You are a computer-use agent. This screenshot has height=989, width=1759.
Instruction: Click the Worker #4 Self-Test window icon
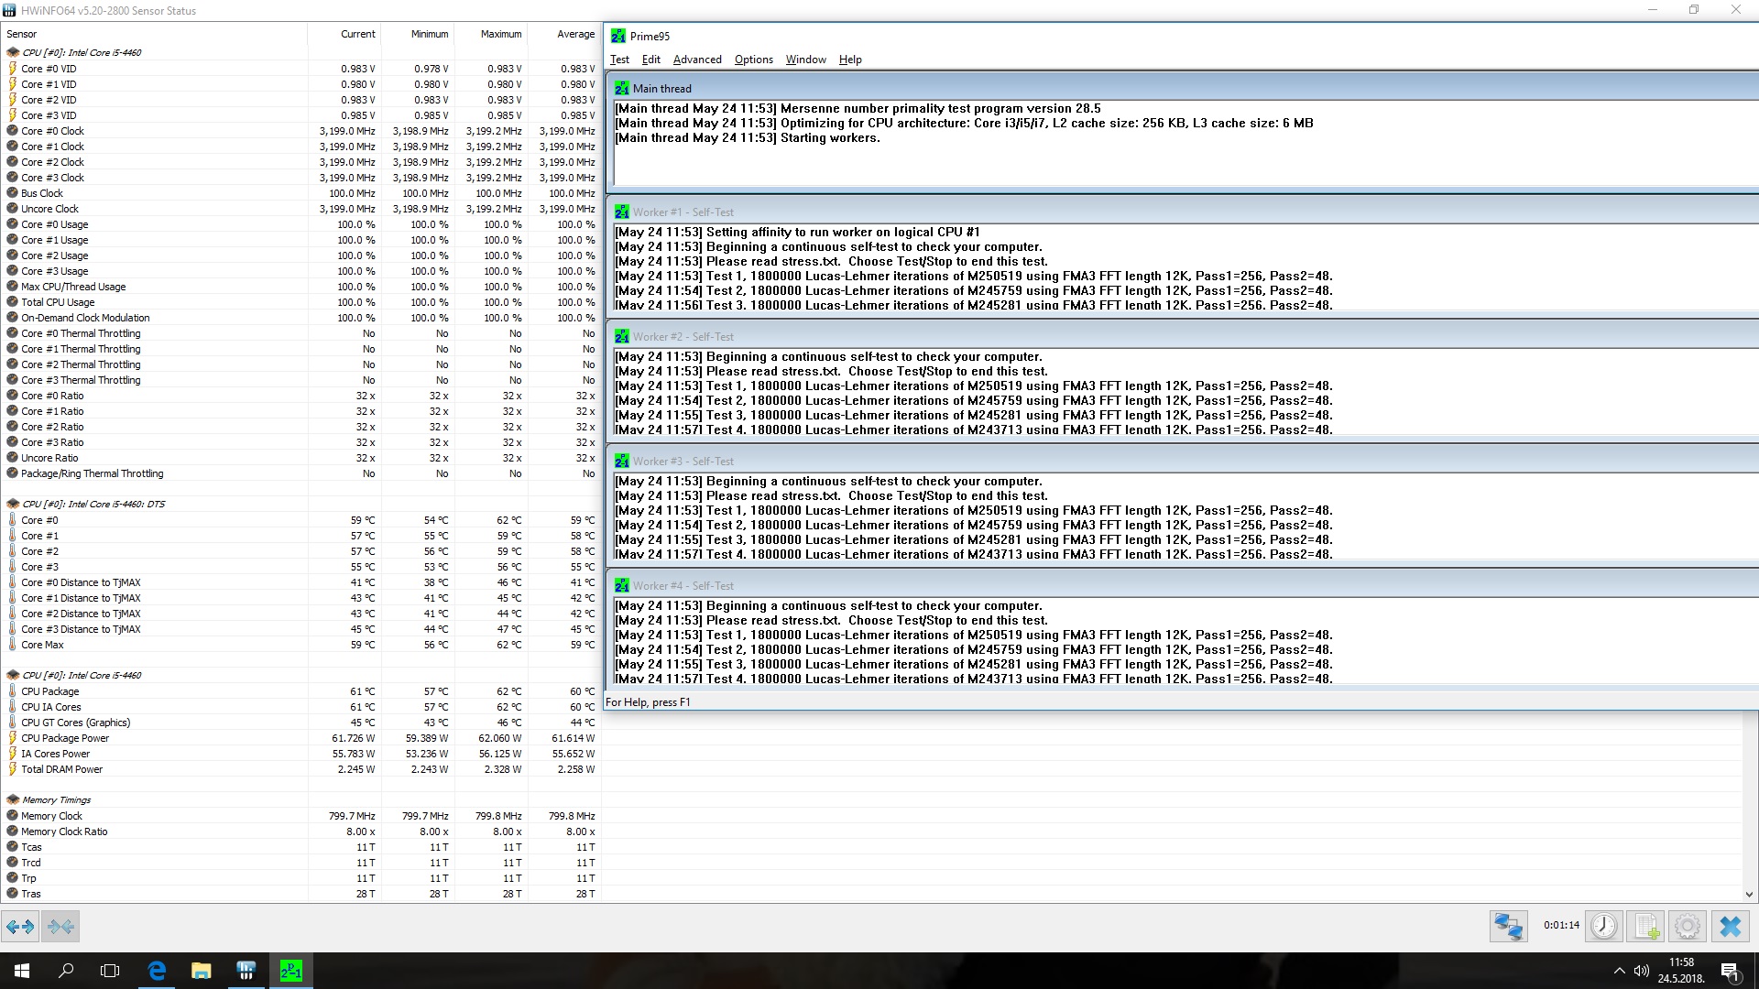pos(622,585)
